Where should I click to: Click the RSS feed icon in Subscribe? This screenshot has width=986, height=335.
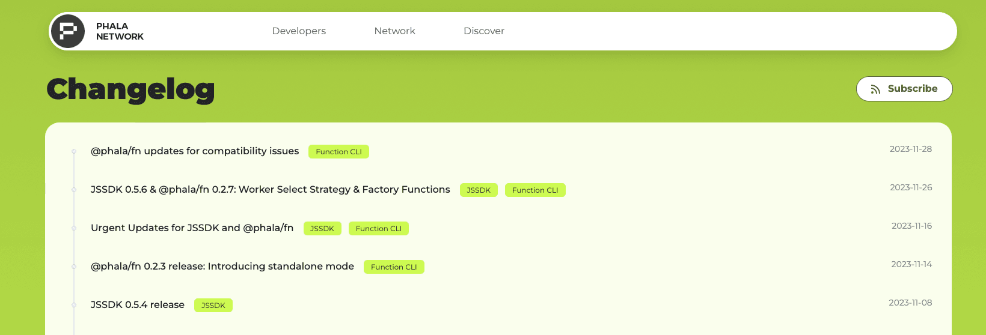click(875, 89)
